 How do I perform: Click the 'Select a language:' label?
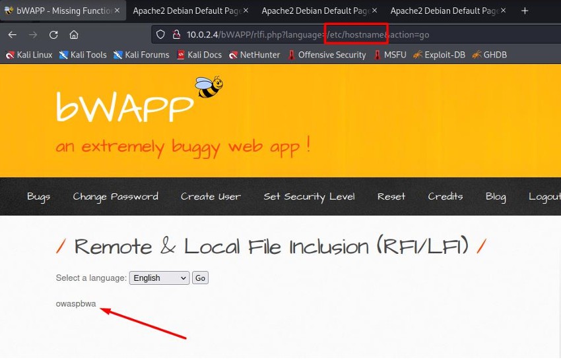pos(91,278)
